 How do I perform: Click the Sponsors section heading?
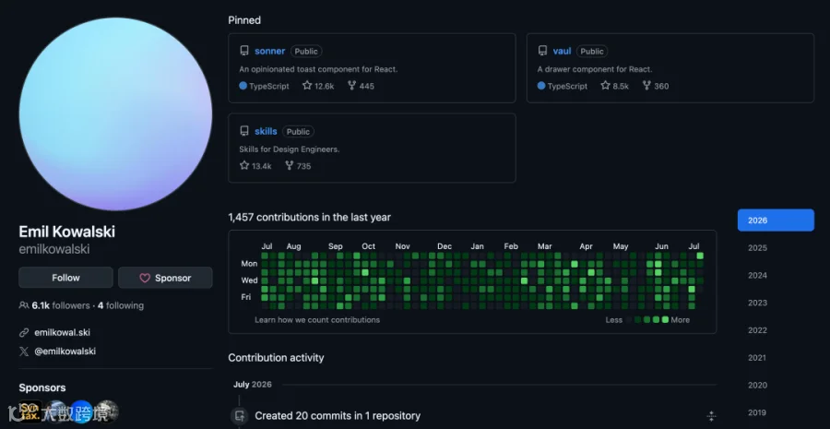pos(42,387)
